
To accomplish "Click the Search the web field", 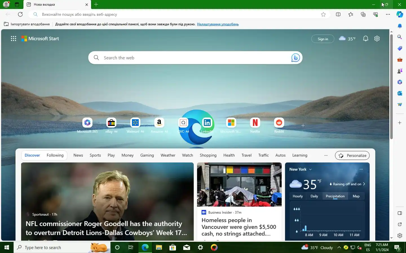I will pos(195,58).
